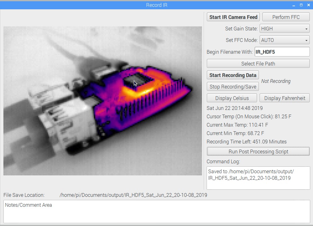Viewport: 313px width, 226px height.
Task: Click the Cursor Temp 81.25 F readout
Action: [249, 116]
